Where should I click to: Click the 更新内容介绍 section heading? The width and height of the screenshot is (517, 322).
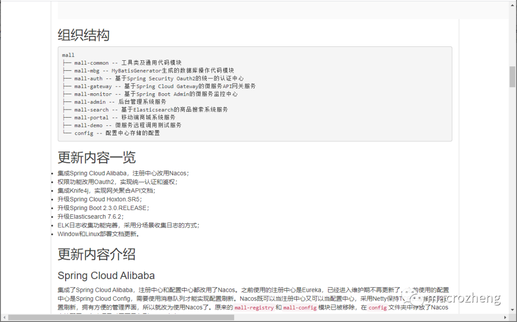pyautogui.click(x=97, y=254)
